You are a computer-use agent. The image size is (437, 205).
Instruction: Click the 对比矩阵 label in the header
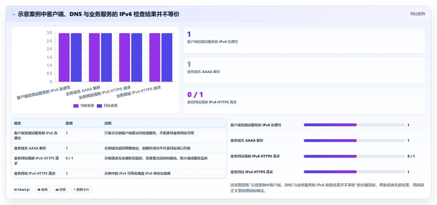418,14
